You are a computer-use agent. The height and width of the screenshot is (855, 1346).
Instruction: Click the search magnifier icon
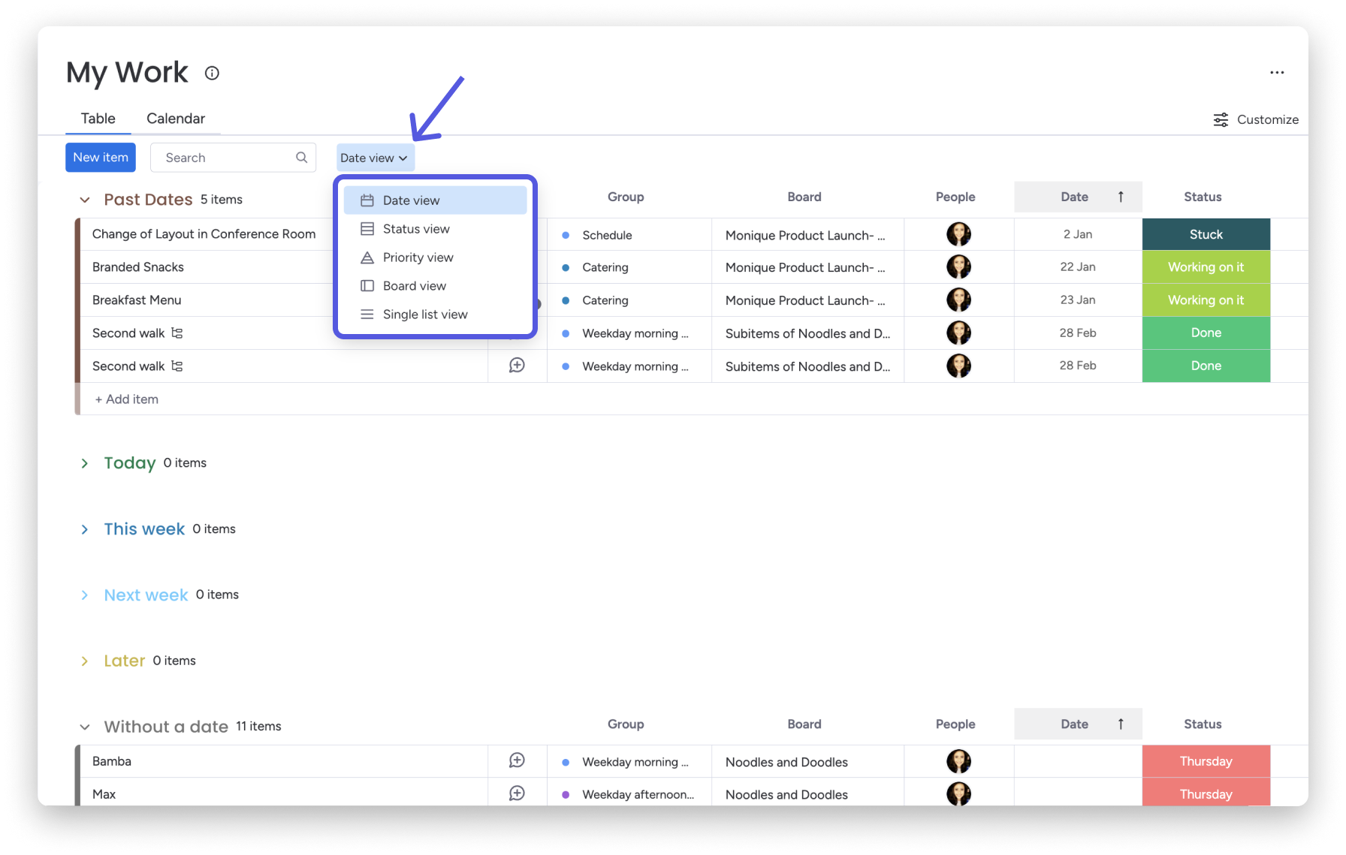tap(301, 158)
